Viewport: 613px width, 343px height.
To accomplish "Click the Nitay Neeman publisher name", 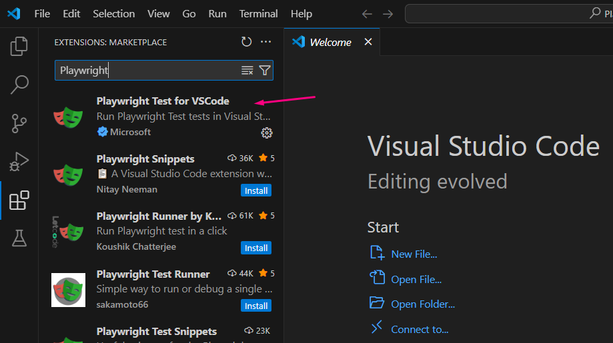I will [127, 190].
